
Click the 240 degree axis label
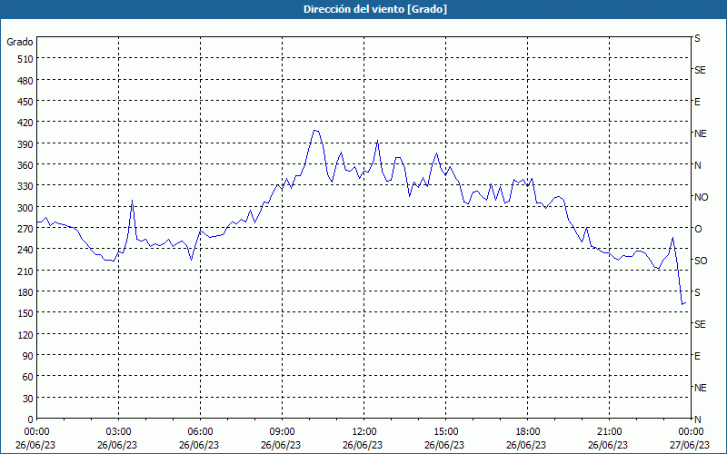click(26, 251)
